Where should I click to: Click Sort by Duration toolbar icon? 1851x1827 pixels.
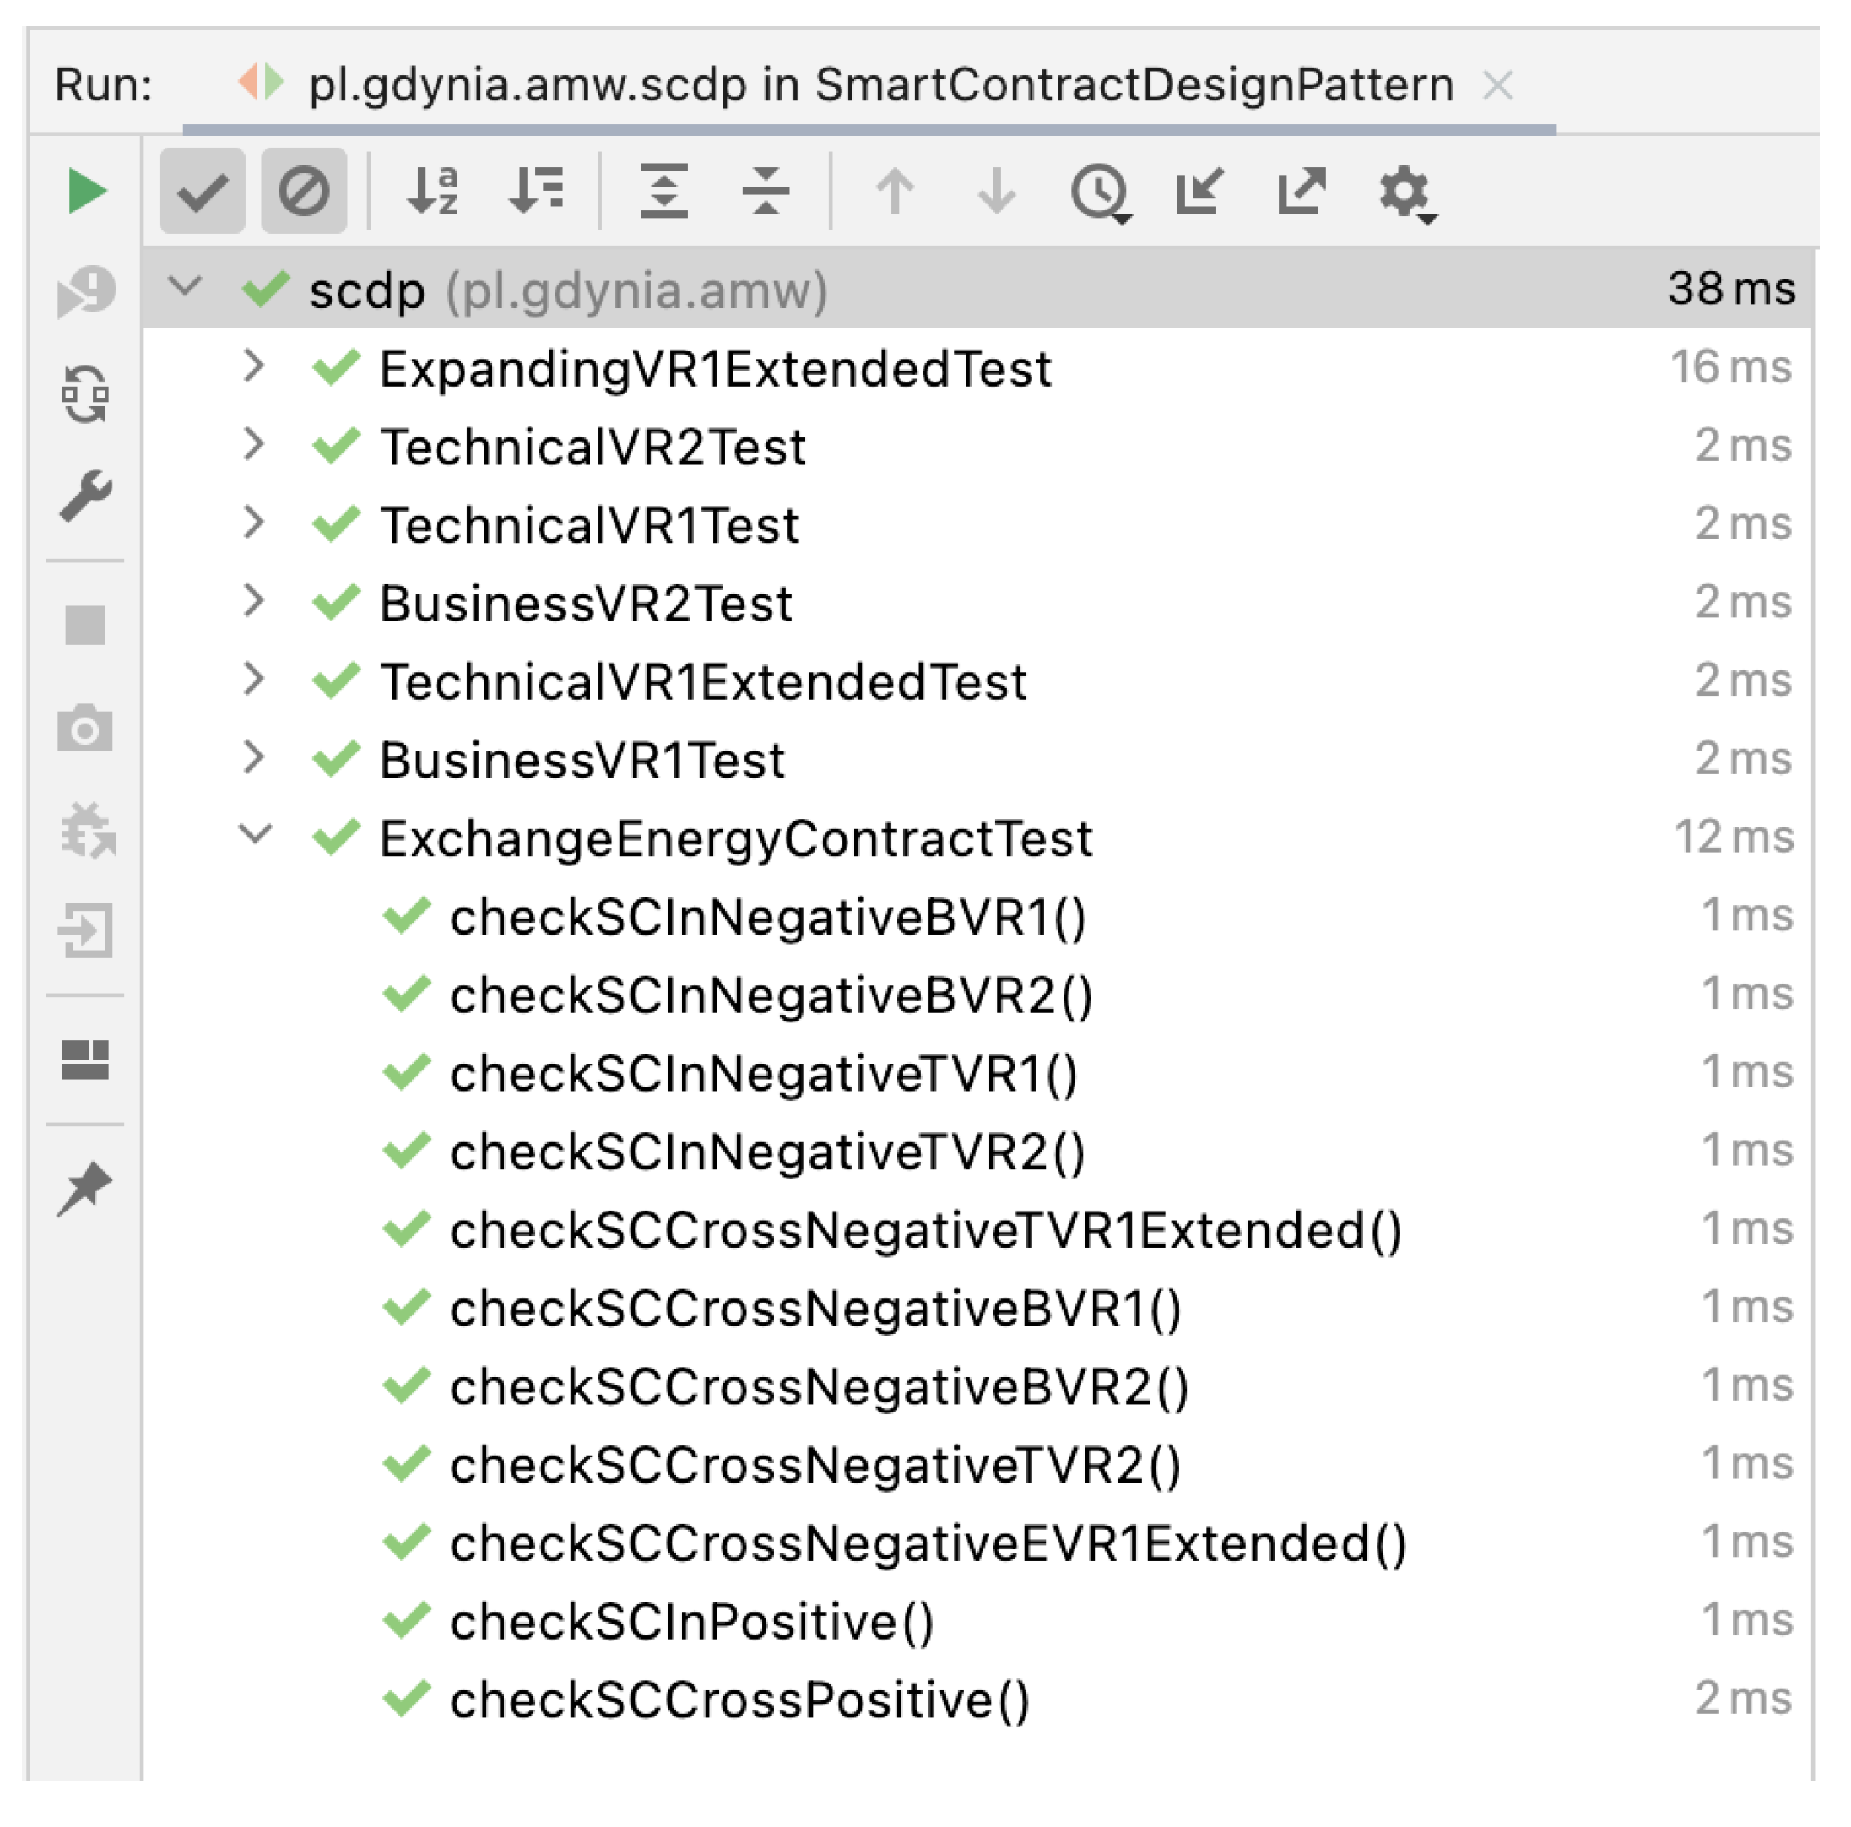[537, 191]
